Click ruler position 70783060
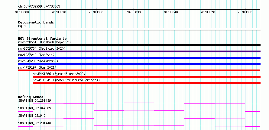 (x=245, y=12)
